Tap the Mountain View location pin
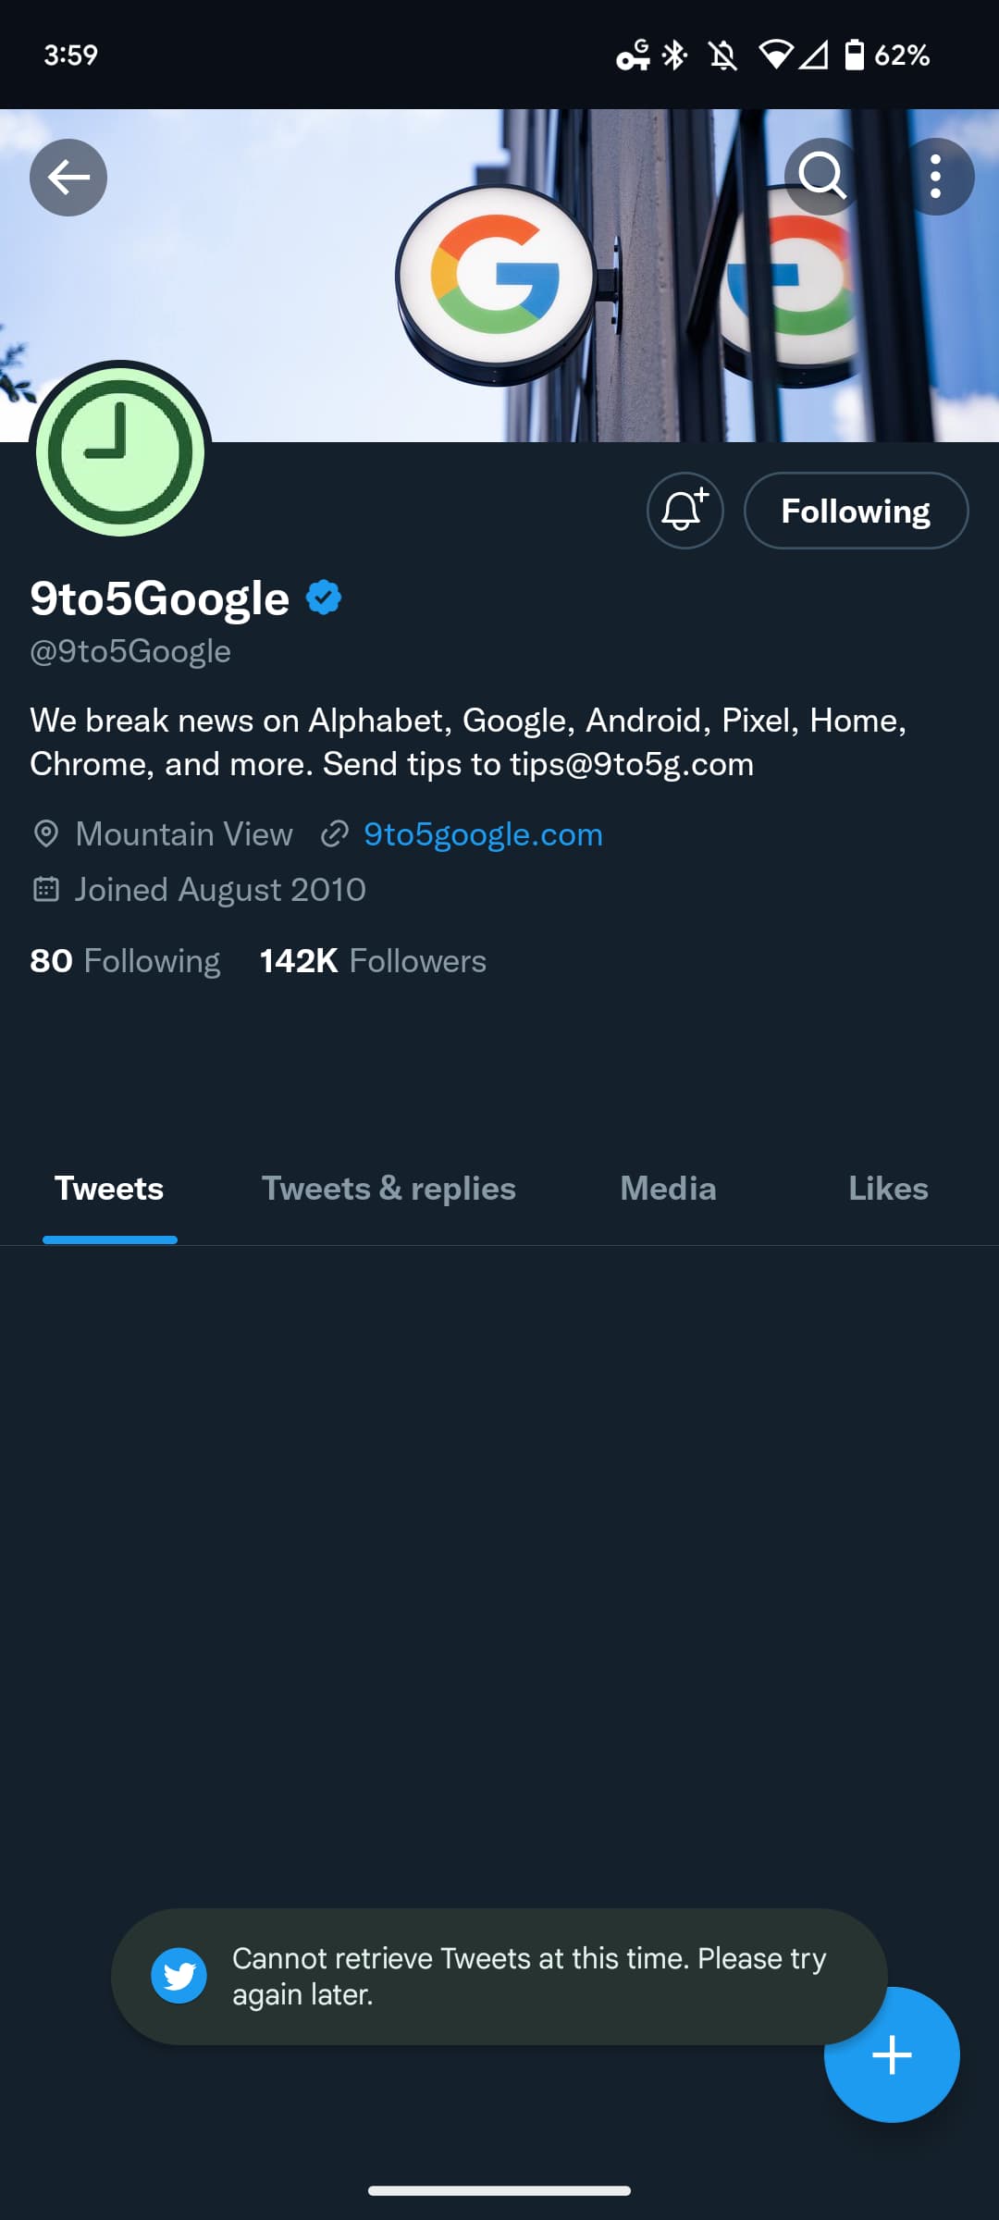The height and width of the screenshot is (2220, 999). coord(45,834)
